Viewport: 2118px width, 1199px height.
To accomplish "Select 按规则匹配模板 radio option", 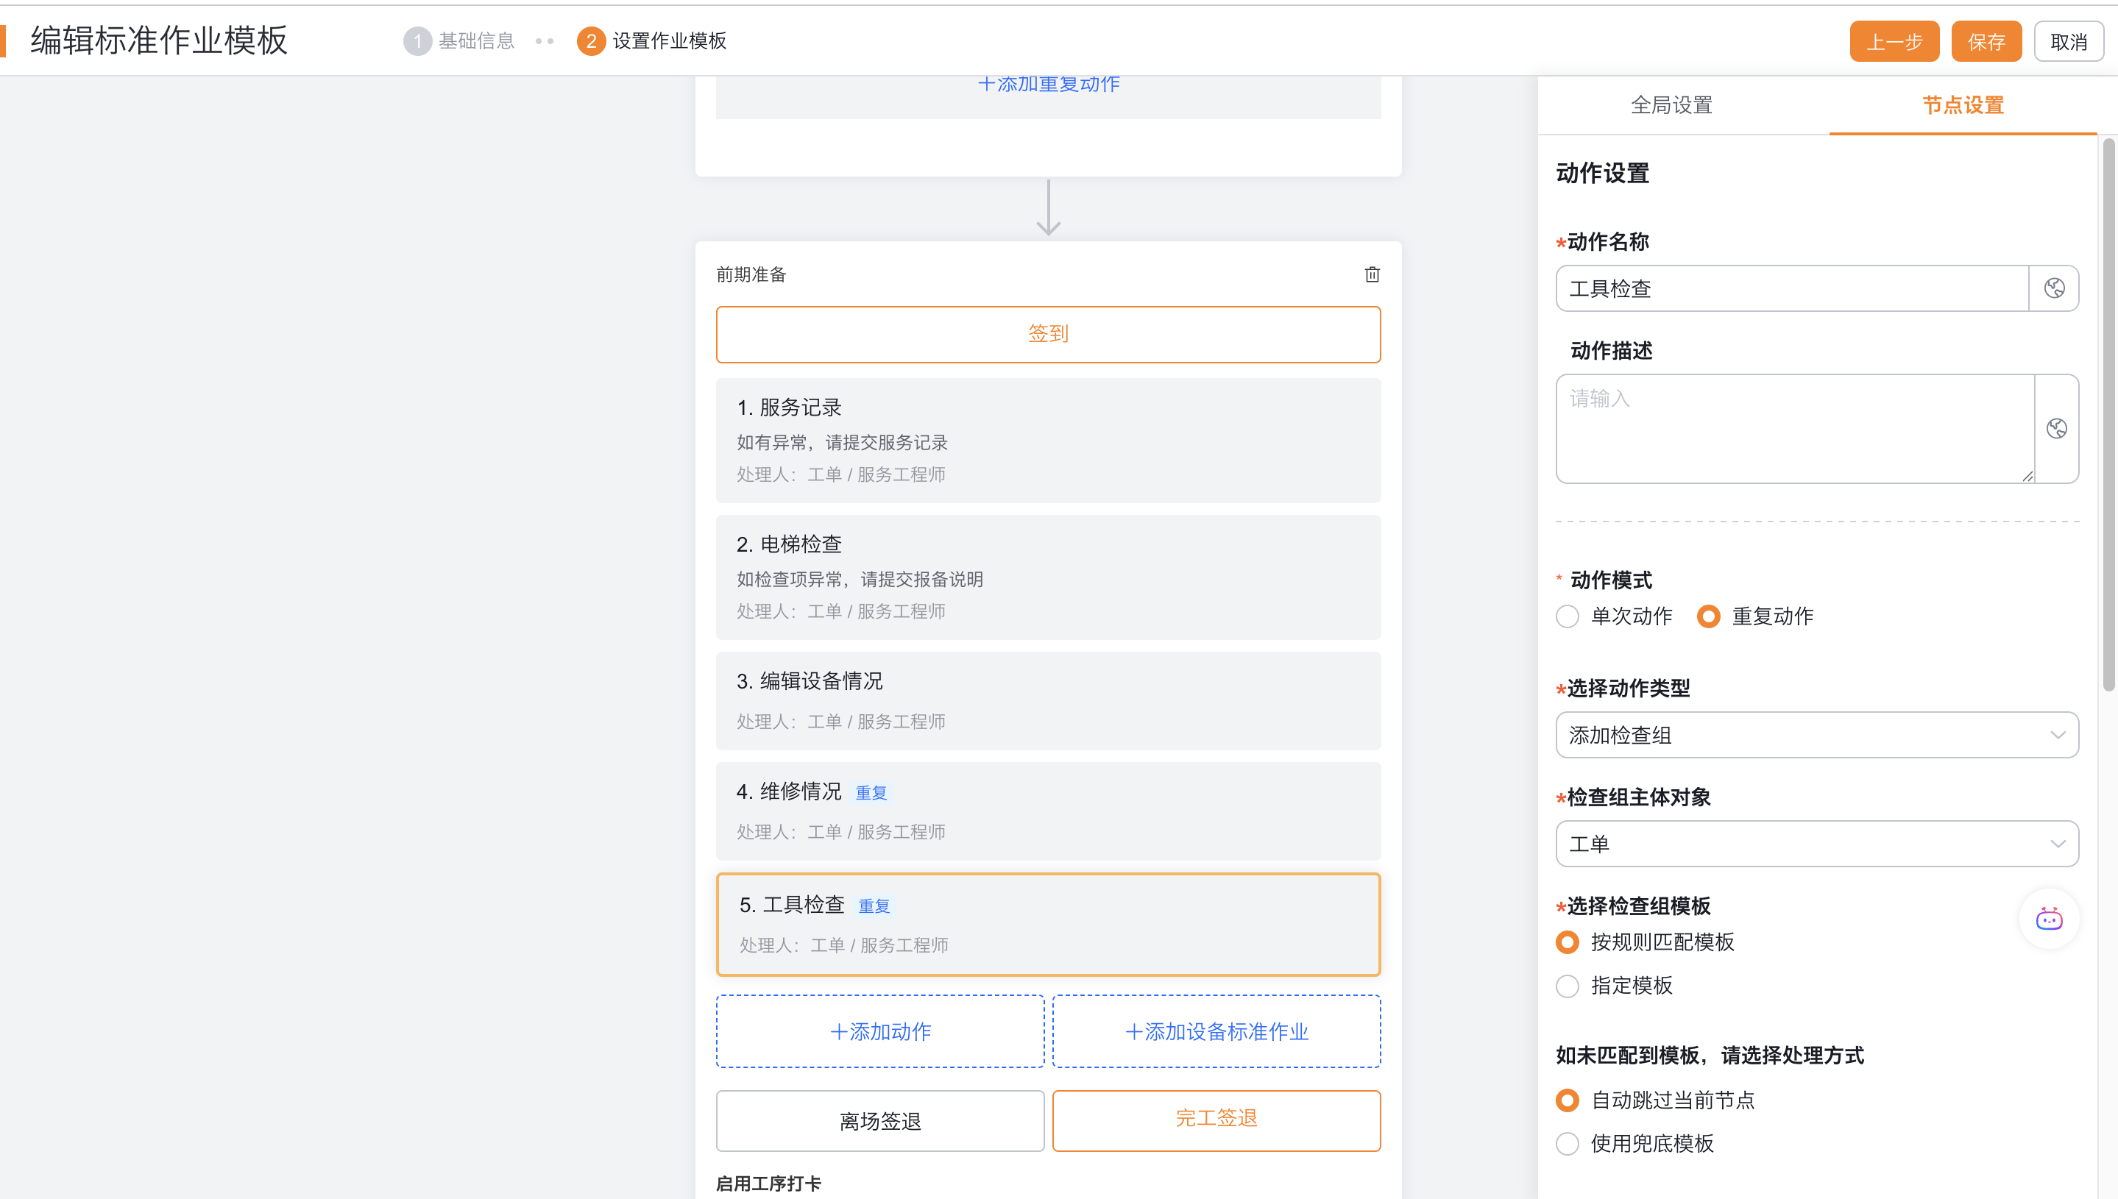I will (x=1568, y=942).
